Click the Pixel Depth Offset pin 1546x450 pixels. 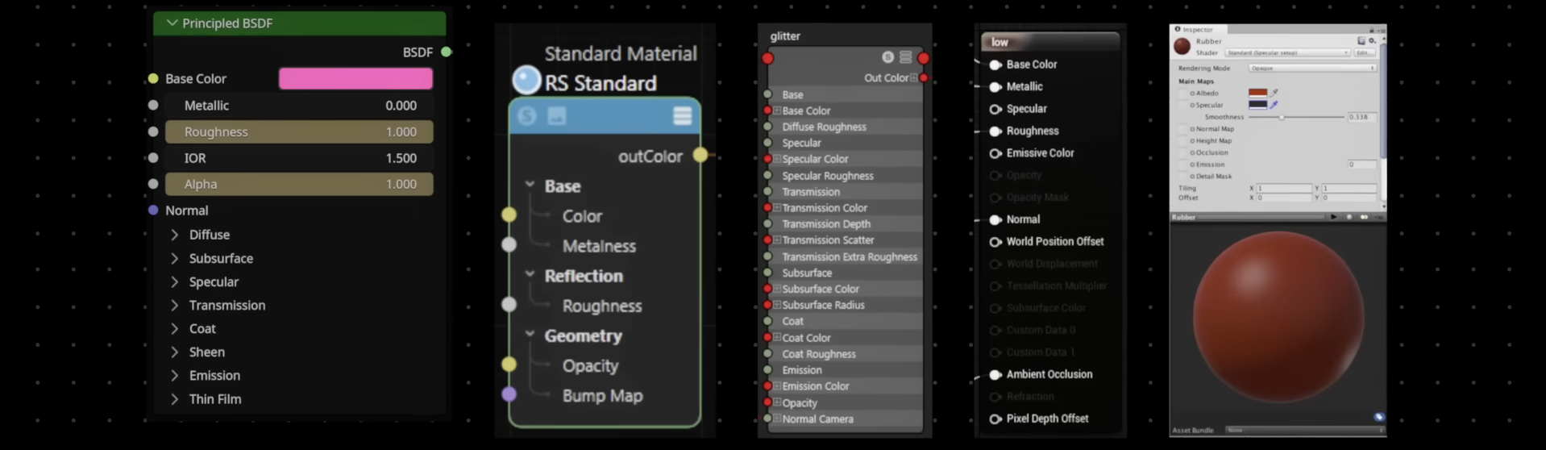(995, 419)
